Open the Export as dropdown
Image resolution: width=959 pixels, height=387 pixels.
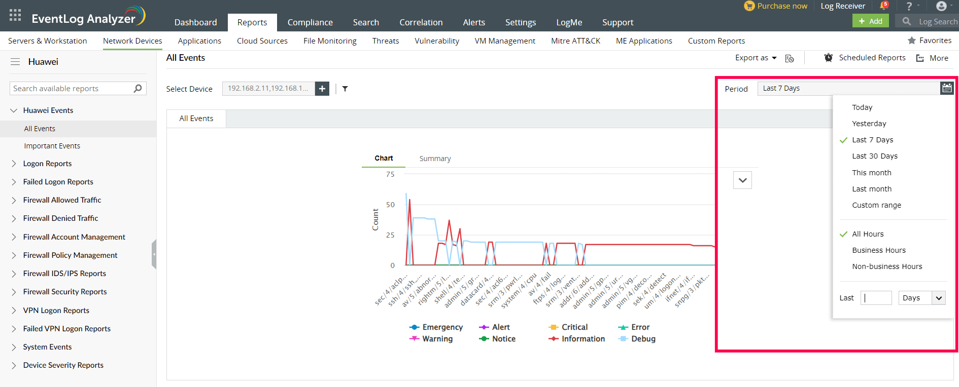[756, 58]
